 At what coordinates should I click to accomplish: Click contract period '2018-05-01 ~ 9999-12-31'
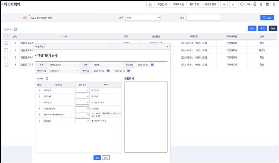pyautogui.click(x=194, y=65)
